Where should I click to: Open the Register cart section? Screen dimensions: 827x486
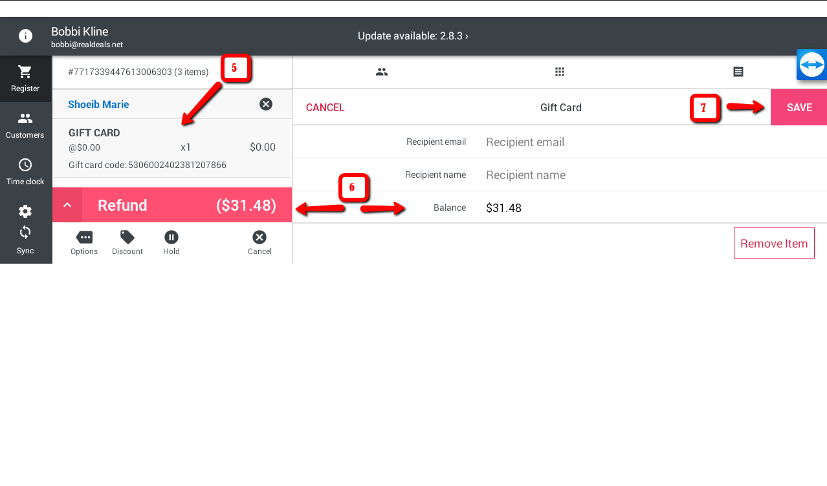coord(25,79)
